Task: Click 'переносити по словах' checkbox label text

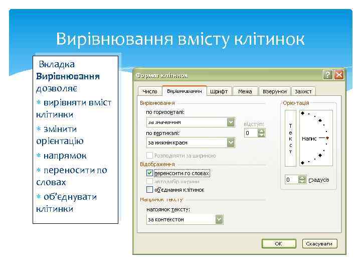Action: (x=182, y=173)
